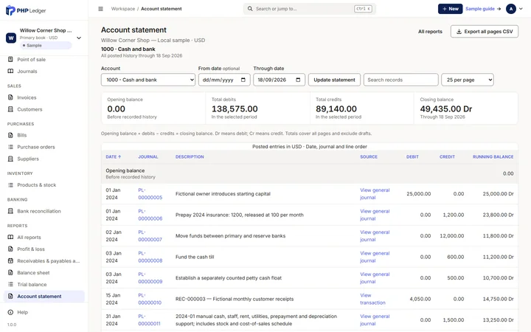
Task: Open the 25 per page dropdown
Action: (x=468, y=80)
